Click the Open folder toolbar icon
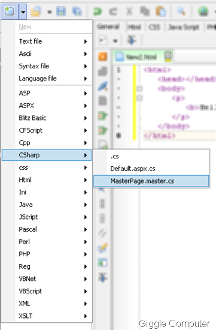The width and height of the screenshot is (216, 330). (x=36, y=11)
